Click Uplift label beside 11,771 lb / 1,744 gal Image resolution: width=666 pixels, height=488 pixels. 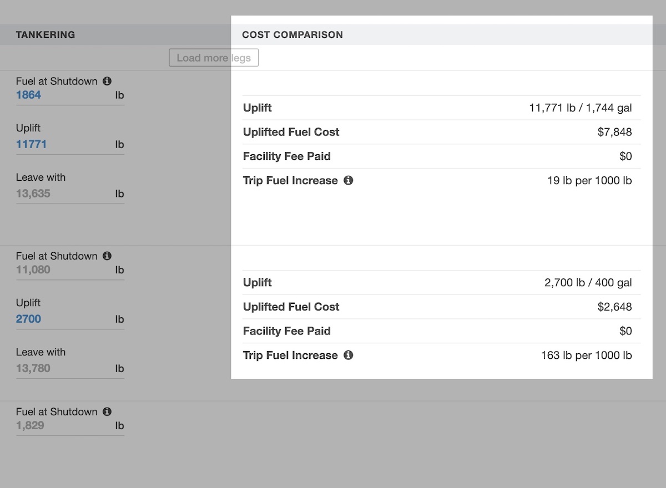pyautogui.click(x=258, y=108)
